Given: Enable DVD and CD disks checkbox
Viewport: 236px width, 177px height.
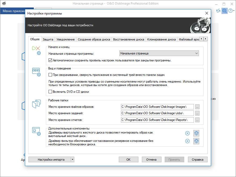Looking at the screenshot, I should coord(50,91).
